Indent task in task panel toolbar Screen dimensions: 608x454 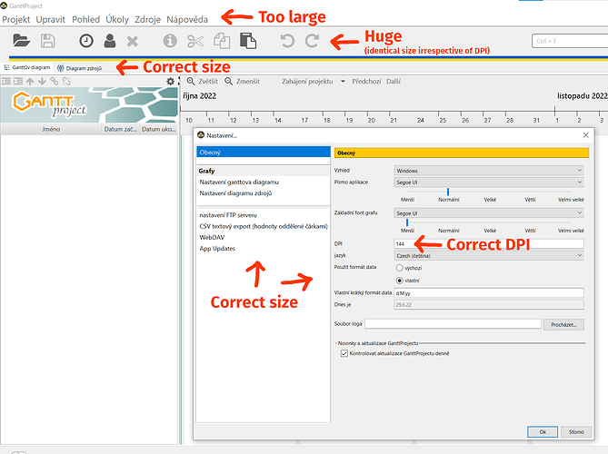18,81
